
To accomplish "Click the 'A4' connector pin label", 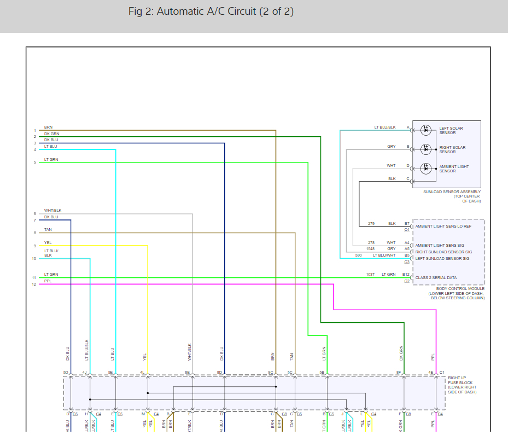I will click(x=407, y=243).
